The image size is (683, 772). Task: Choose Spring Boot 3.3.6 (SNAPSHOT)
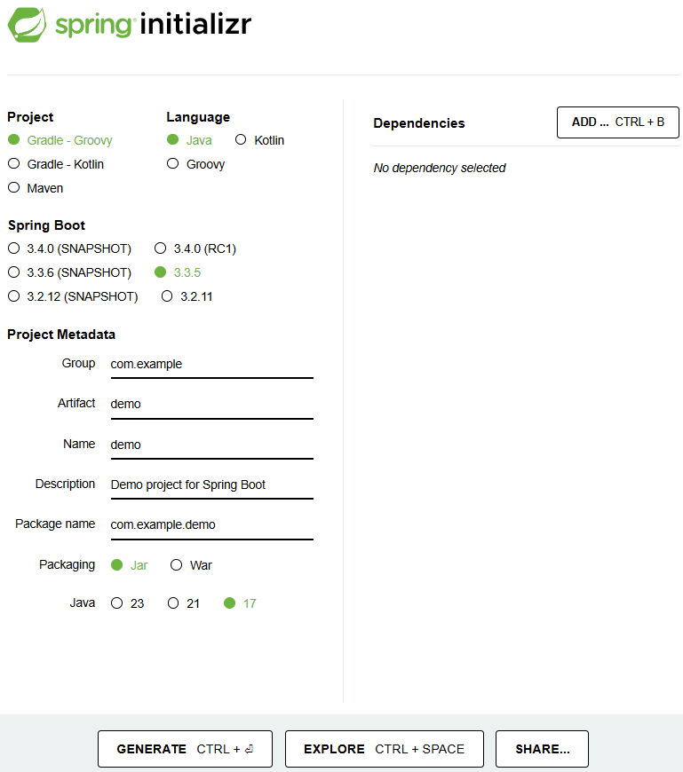tap(69, 272)
